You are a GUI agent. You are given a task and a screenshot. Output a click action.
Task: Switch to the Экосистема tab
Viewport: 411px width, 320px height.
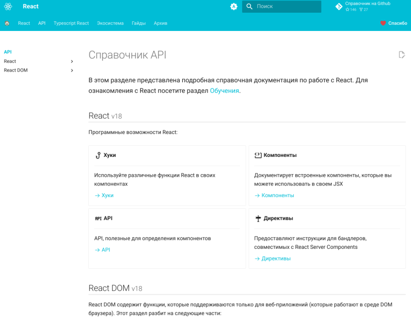(x=110, y=23)
